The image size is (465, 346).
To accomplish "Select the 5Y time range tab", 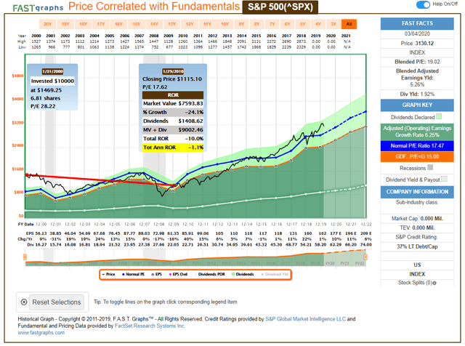I will tap(303, 24).
